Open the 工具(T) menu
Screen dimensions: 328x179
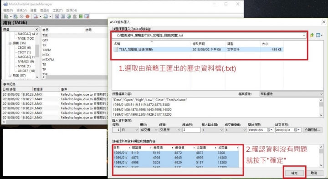(57, 10)
